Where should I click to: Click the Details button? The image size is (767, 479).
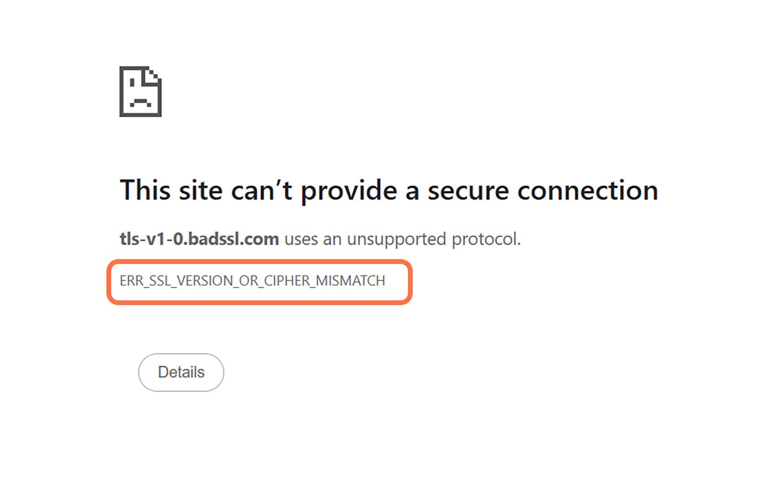[x=181, y=372]
